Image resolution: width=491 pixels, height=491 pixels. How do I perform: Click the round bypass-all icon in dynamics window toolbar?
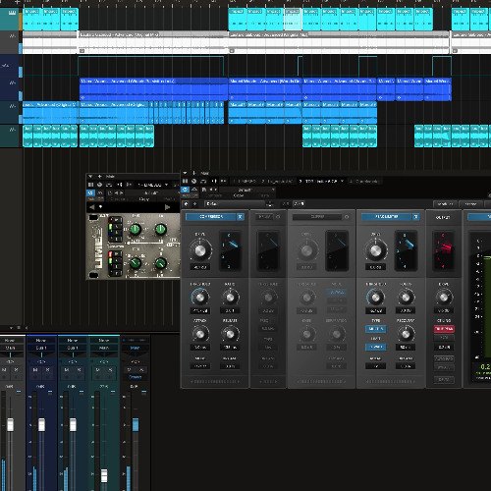point(194,181)
